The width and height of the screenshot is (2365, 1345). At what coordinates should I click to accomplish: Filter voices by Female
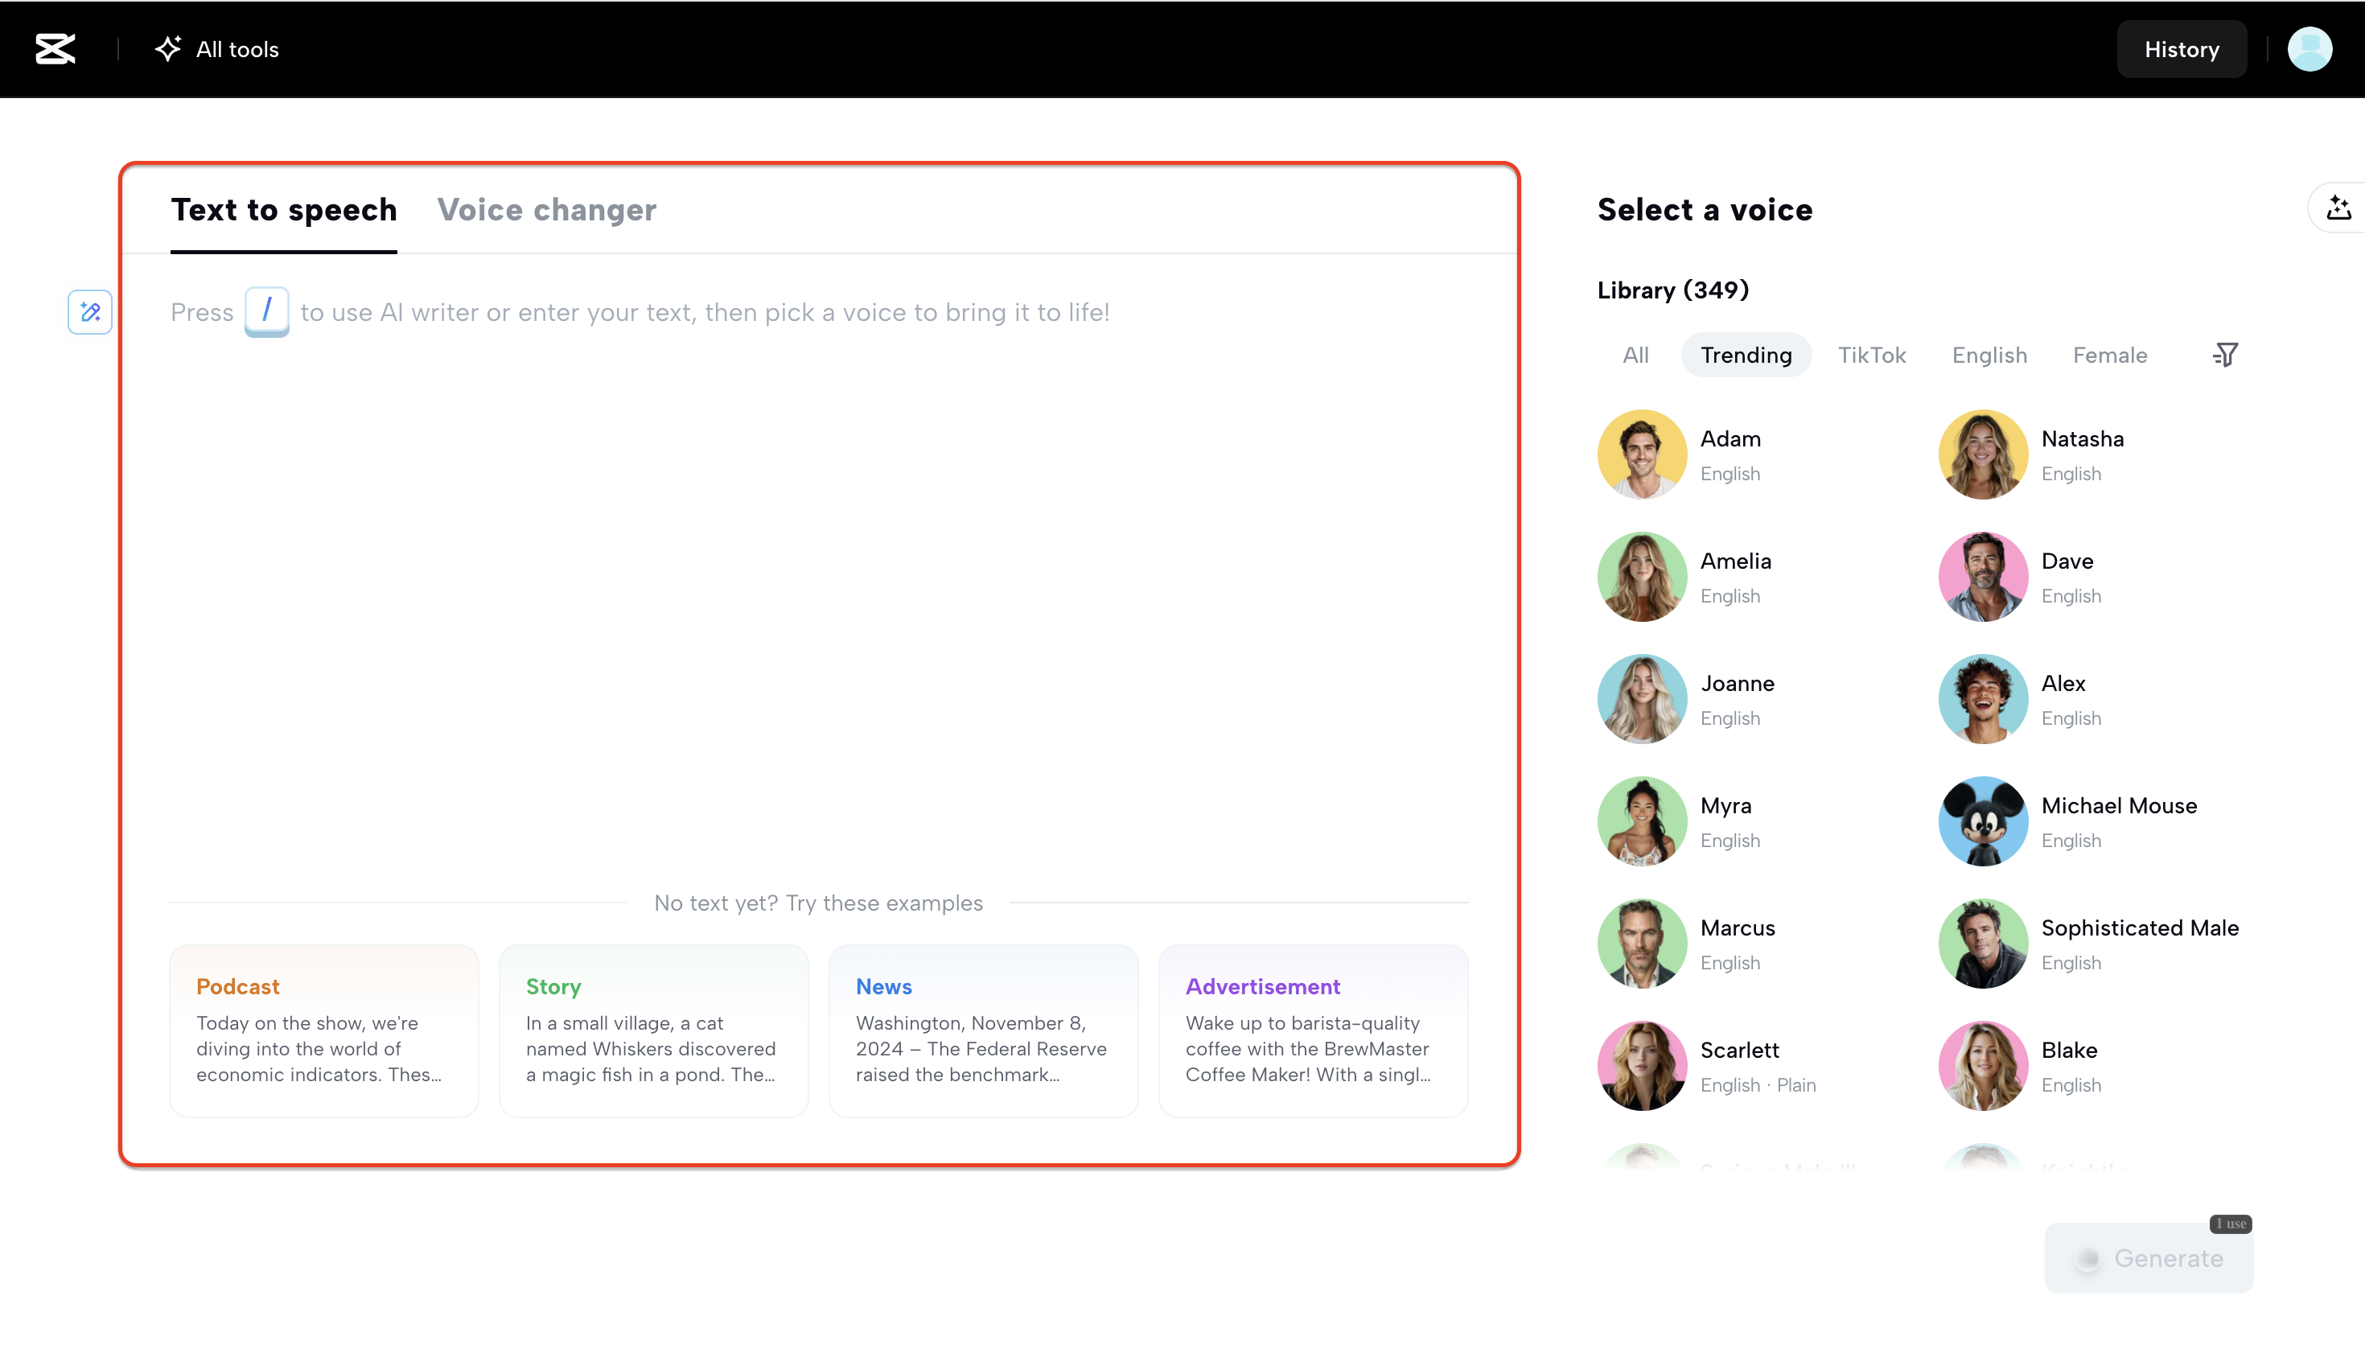click(2109, 356)
